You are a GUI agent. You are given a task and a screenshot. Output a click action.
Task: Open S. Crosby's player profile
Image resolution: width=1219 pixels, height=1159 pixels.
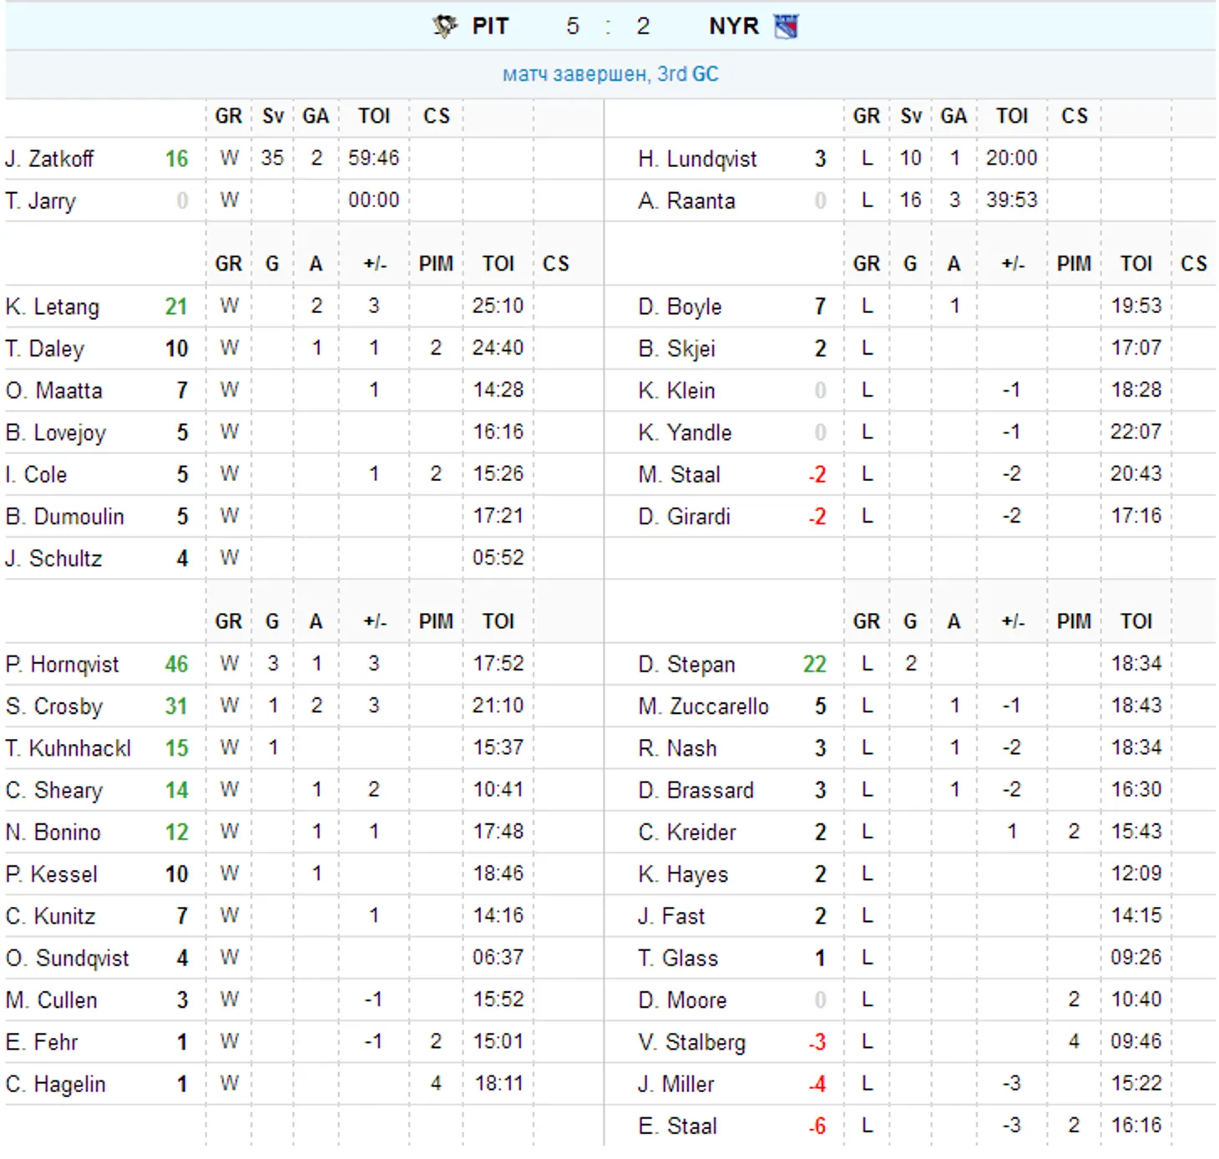point(53,706)
